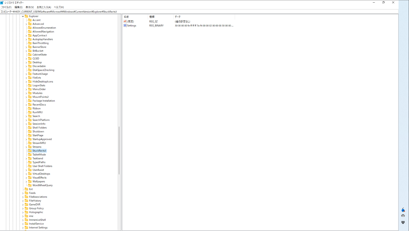Screen dimensions: 409x231
Task: Click the AllowedEnumeration folder icon
Action: click(x=30, y=28)
